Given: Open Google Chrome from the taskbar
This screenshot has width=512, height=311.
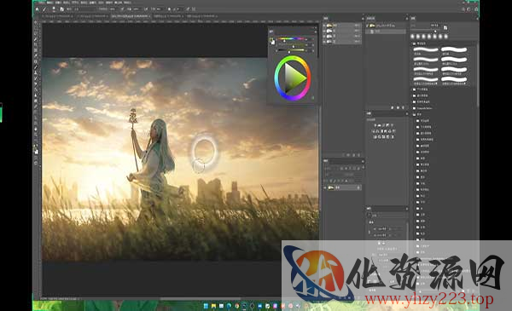Looking at the screenshot, I should coord(236,306).
